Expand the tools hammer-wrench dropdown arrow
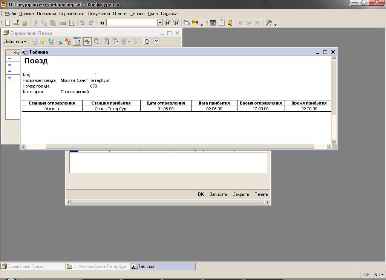Screen dimensions: 386x280 pos(276,25)
